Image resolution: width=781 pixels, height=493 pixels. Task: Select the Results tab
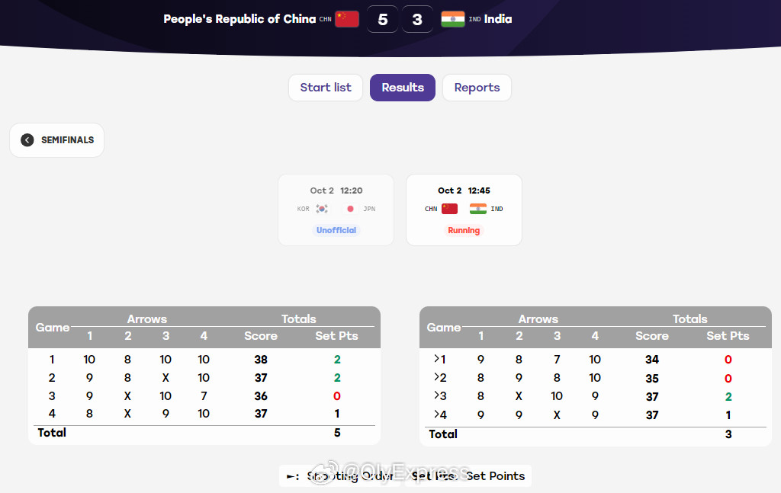click(403, 88)
